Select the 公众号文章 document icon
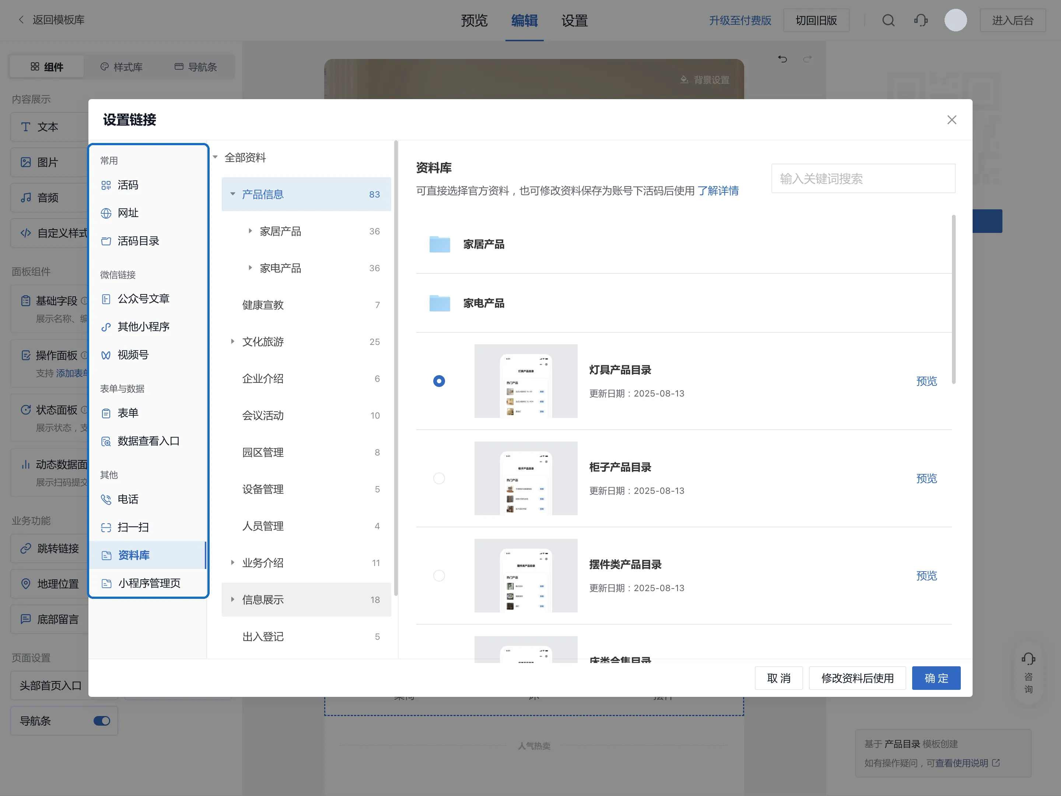This screenshot has width=1061, height=796. point(106,299)
